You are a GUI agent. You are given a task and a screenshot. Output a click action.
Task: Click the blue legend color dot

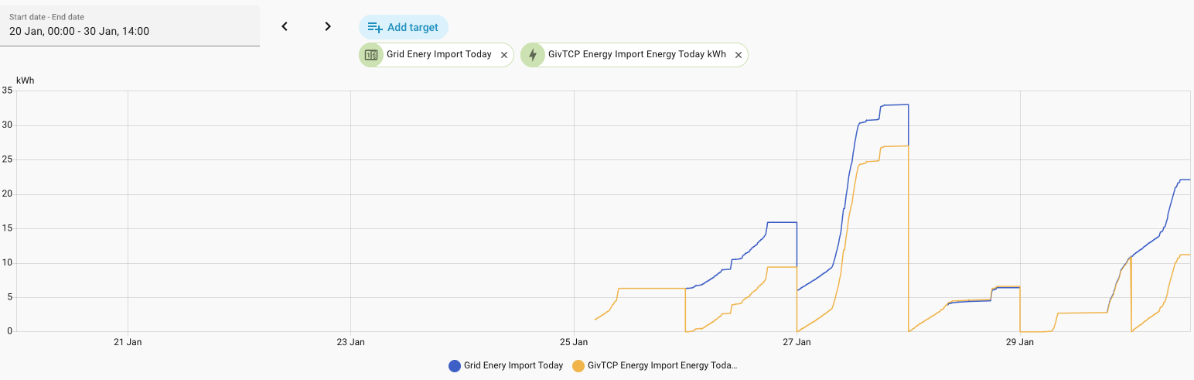(x=455, y=366)
